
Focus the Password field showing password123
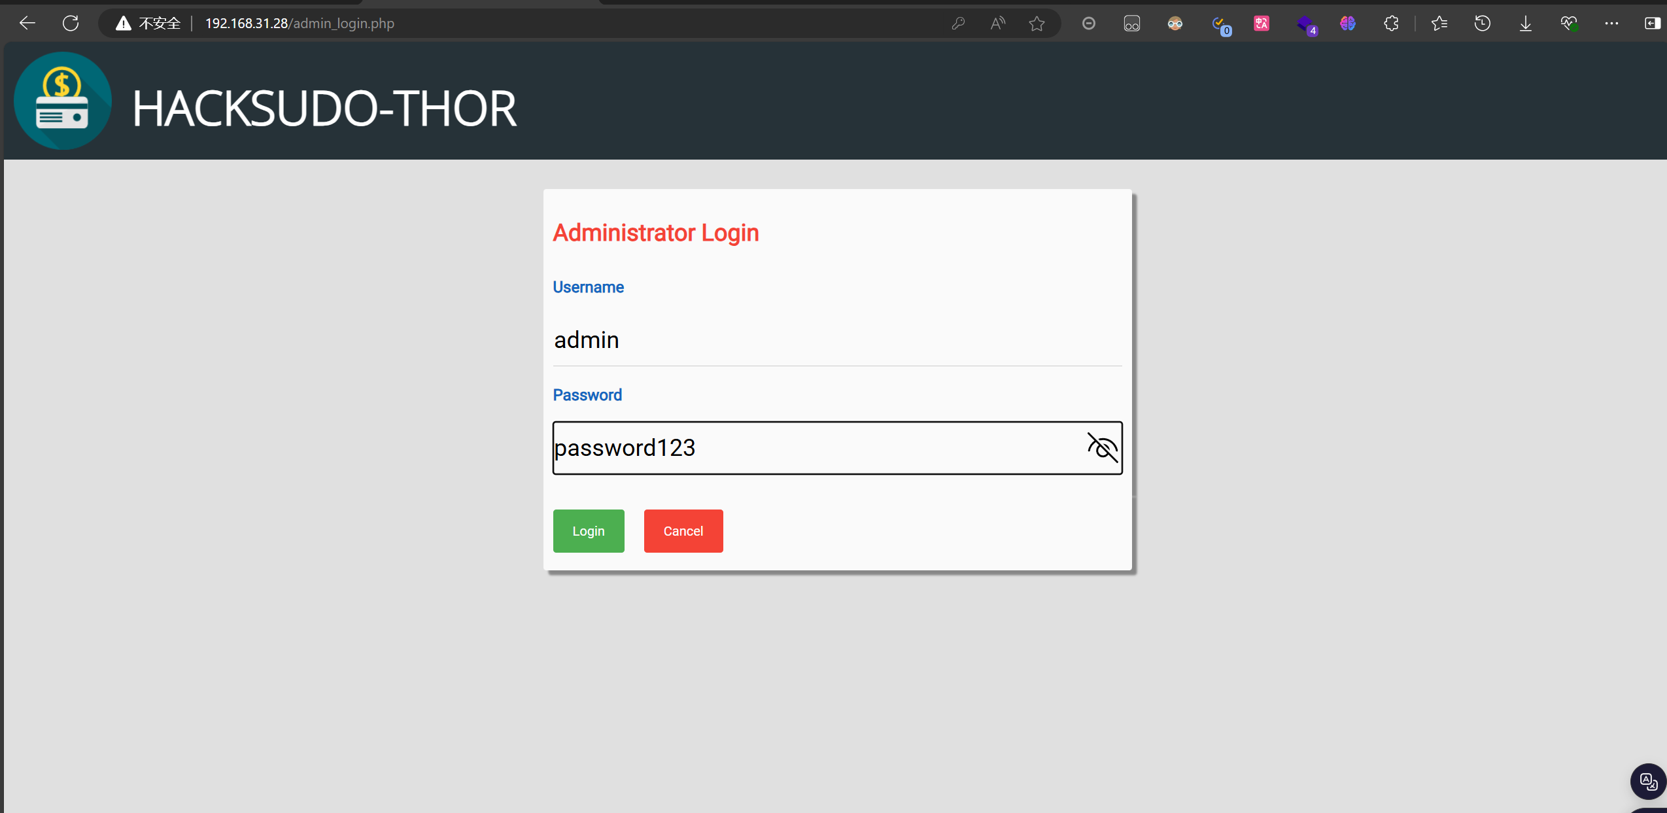[837, 448]
